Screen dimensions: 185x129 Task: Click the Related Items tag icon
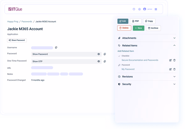click(119, 45)
